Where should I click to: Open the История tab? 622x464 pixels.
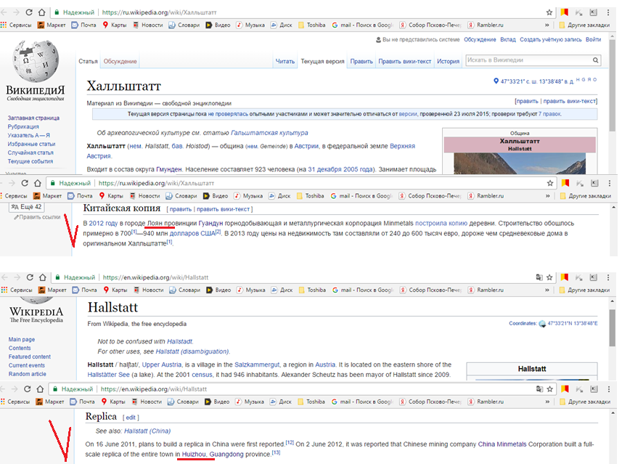tap(449, 62)
